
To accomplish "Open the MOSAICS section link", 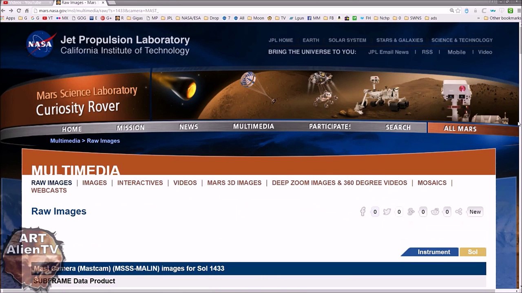I will [432, 183].
